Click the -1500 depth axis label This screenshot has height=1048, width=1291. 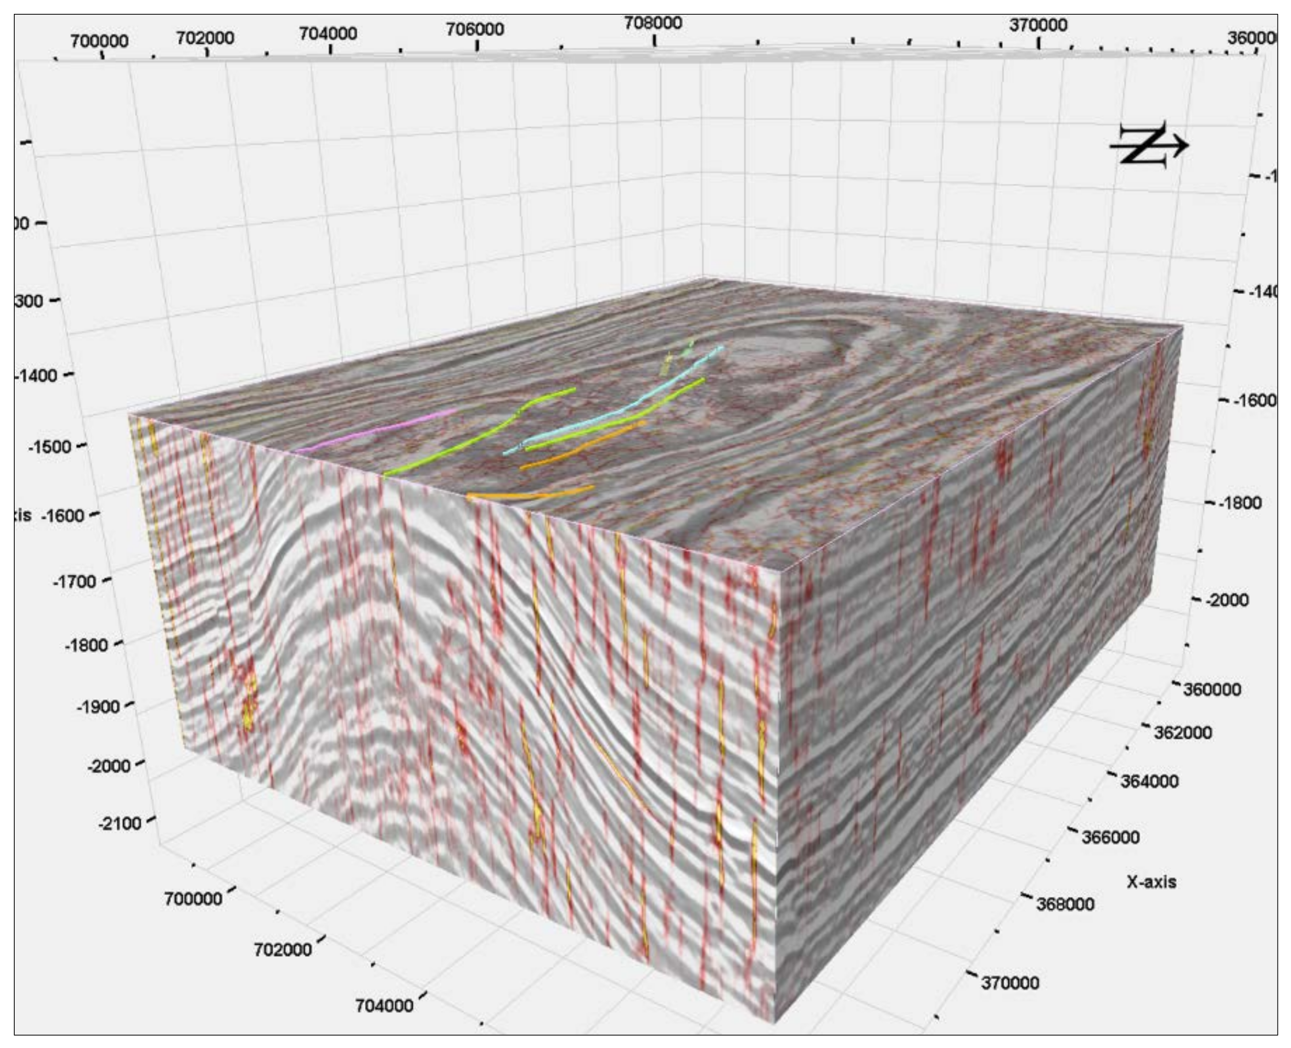click(50, 447)
